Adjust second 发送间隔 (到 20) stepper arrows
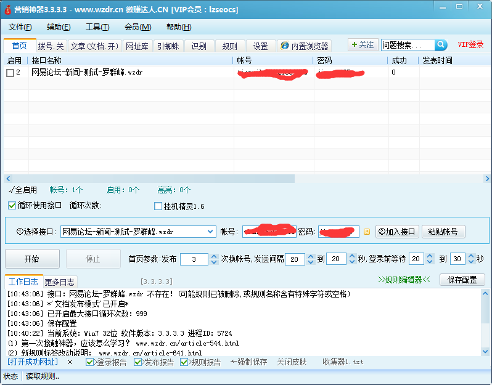The image size is (492, 385). tap(352, 259)
